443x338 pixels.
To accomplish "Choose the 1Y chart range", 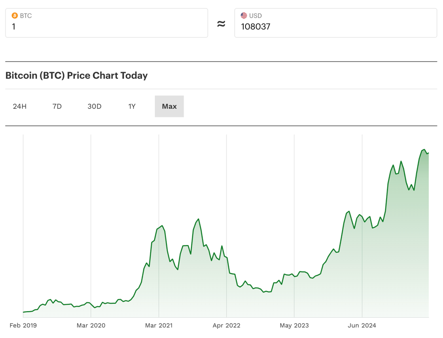I will [132, 106].
